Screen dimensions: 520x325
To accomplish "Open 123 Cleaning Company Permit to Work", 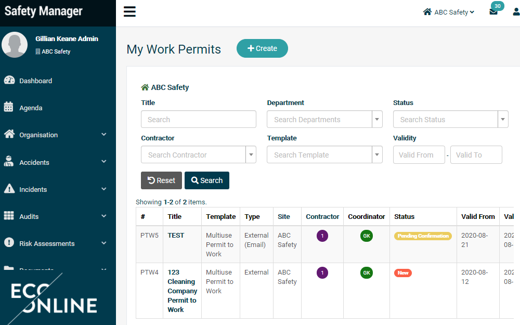I will (182, 291).
